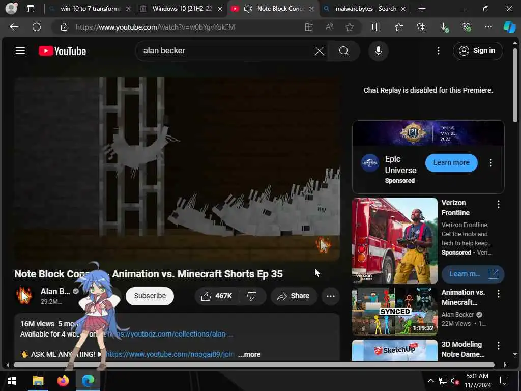This screenshot has height=391, width=521.
Task: Click the page vertical scrollbar
Action: 515,86
